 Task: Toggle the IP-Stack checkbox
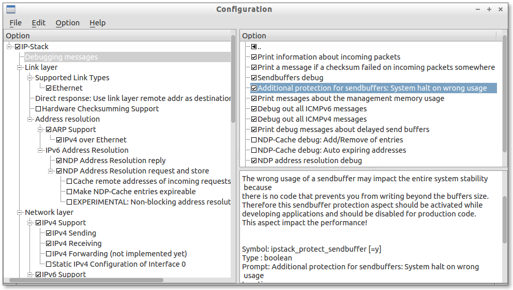pyautogui.click(x=18, y=47)
